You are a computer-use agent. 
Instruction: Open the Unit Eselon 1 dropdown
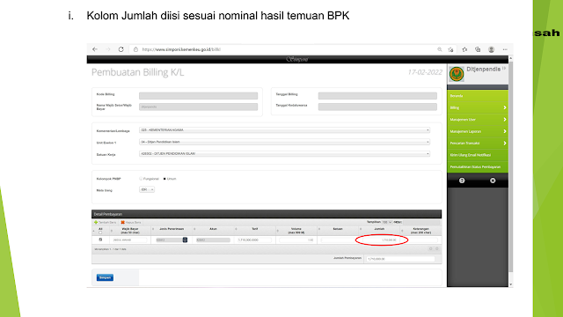tap(284, 142)
